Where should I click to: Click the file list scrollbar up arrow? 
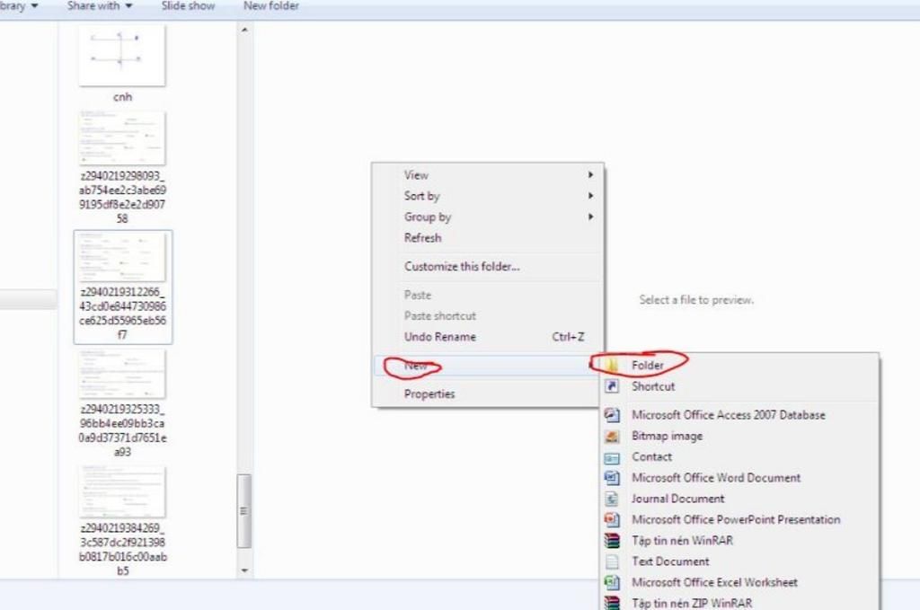click(x=244, y=30)
